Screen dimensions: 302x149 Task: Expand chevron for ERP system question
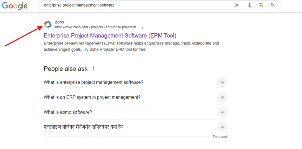click(222, 97)
